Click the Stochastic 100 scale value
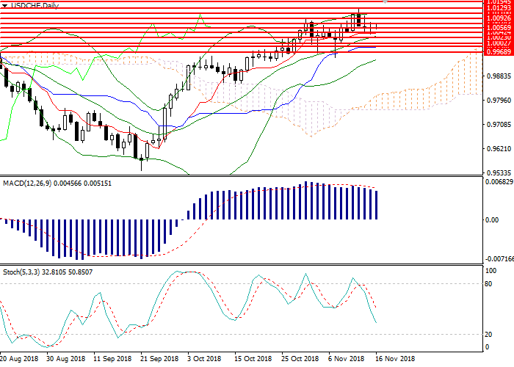The height and width of the screenshot is (367, 514). coord(491,271)
